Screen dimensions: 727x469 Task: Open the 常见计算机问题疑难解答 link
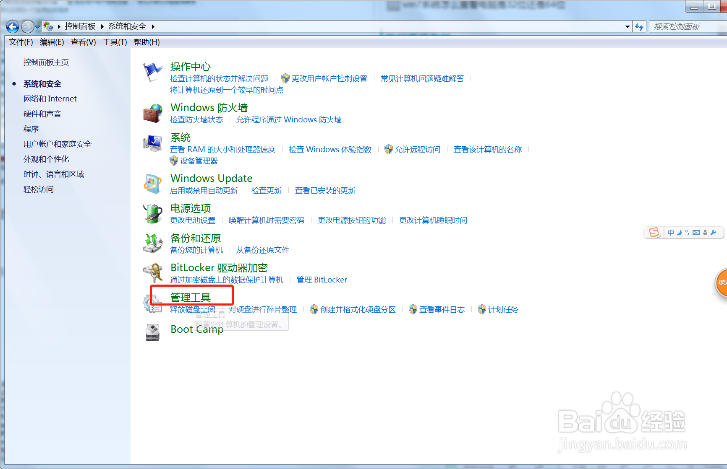click(422, 79)
